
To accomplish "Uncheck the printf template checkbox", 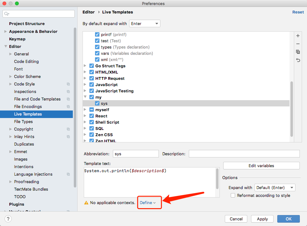I will (x=97, y=34).
